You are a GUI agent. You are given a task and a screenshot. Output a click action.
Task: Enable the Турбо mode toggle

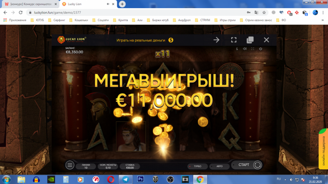[x=197, y=166]
